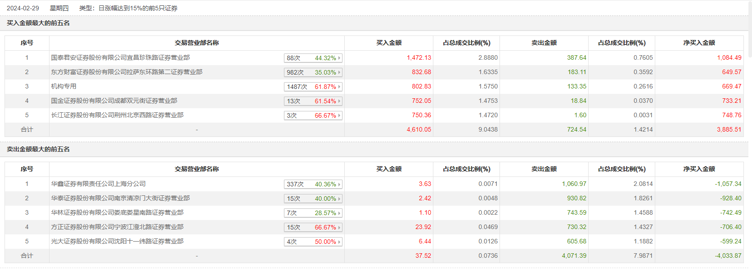Open 光大证券沈阳十一纬路证券营业部 link
The image size is (752, 269).
coord(117,241)
